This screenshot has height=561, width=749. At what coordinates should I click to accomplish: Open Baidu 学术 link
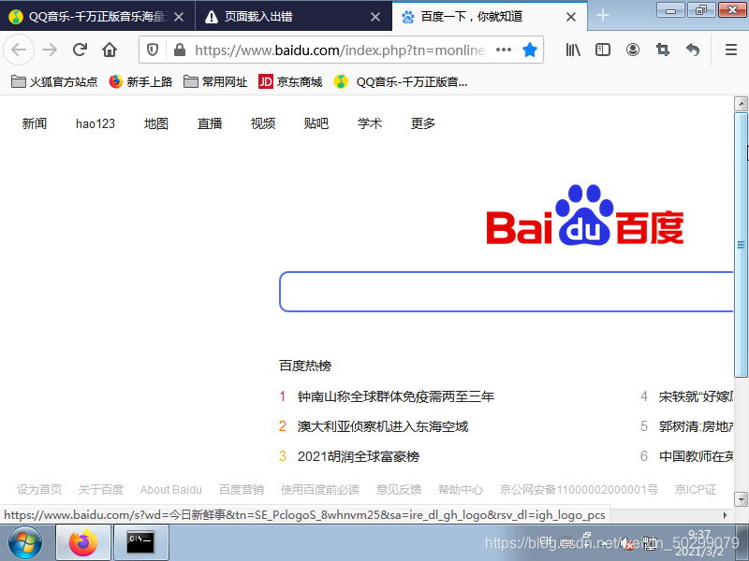coord(370,123)
